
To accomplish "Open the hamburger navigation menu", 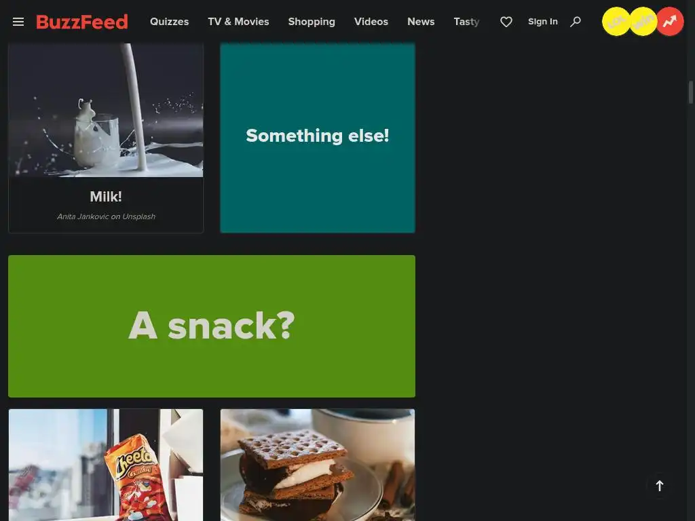I will click(18, 22).
